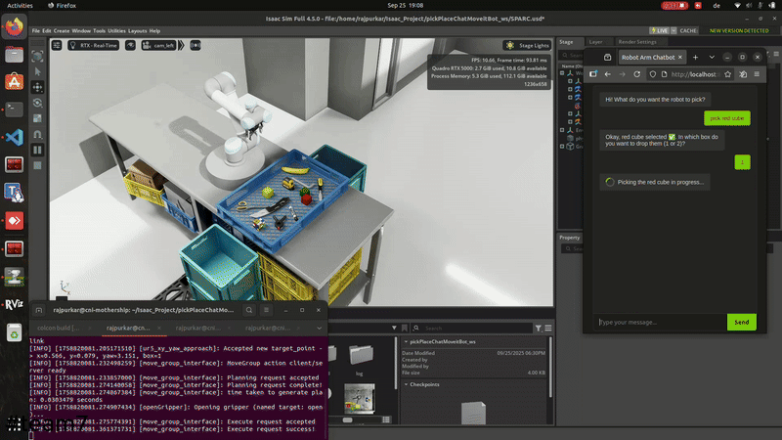The image size is (782, 440).
Task: Open new tab in Firefox with plus
Action: point(695,58)
